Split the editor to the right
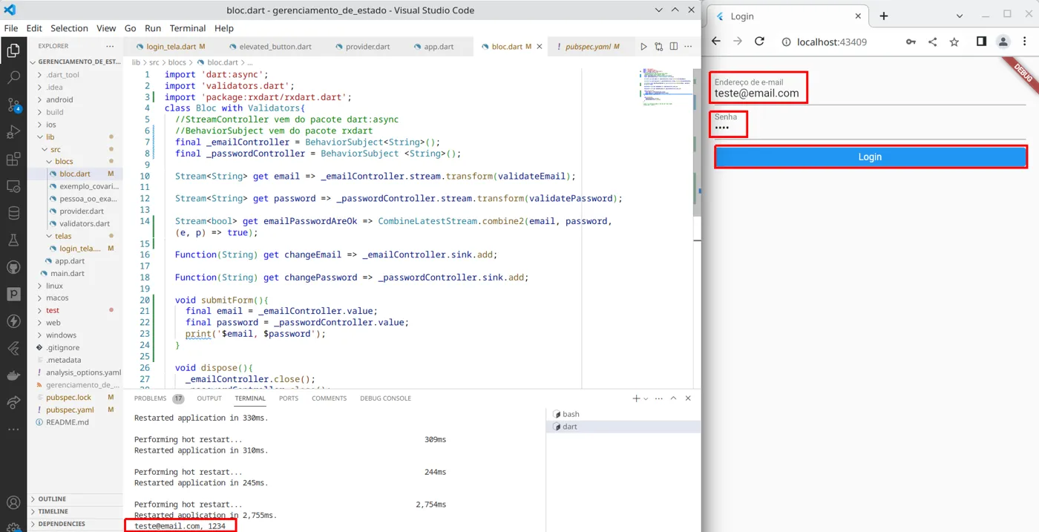 tap(673, 47)
